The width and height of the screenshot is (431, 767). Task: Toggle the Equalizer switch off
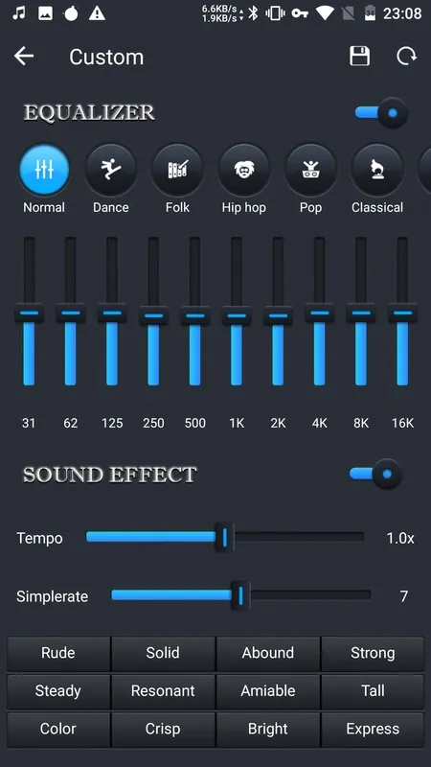pos(381,113)
